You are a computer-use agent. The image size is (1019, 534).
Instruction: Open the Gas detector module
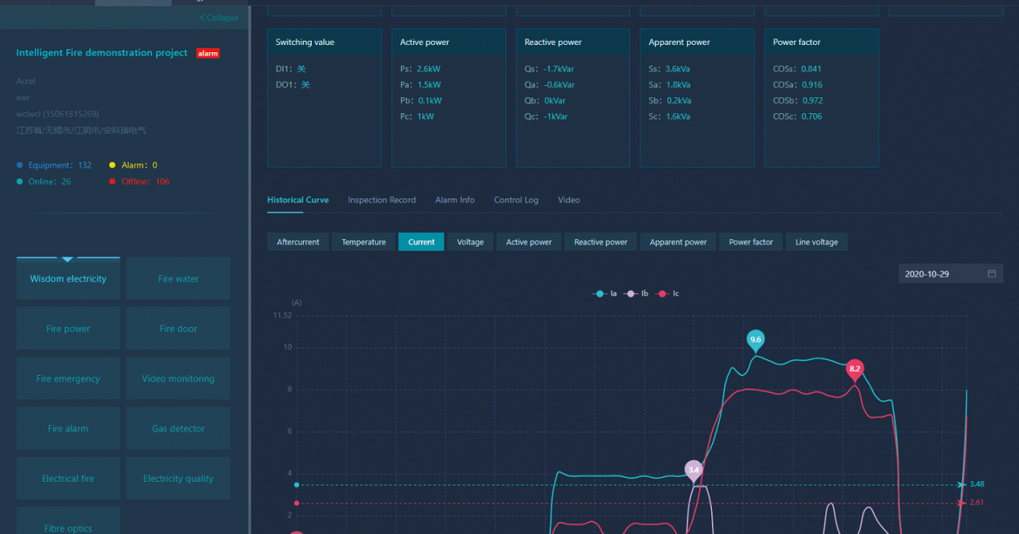coord(178,429)
